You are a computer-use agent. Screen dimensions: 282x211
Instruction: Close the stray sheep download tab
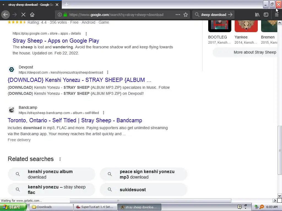[x=57, y=5]
